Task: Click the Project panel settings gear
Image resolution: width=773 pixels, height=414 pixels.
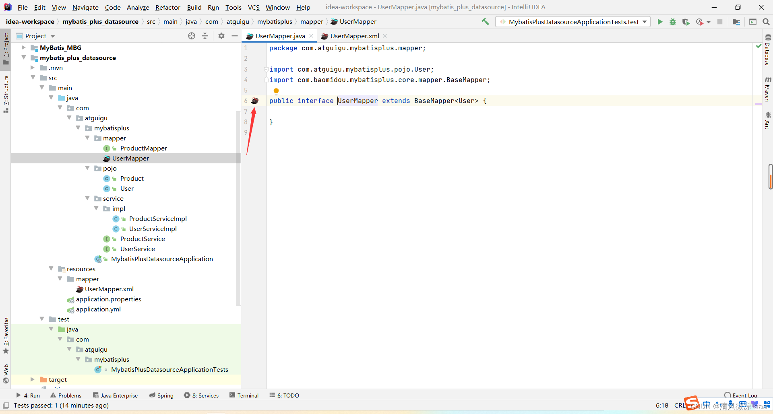Action: pyautogui.click(x=221, y=36)
